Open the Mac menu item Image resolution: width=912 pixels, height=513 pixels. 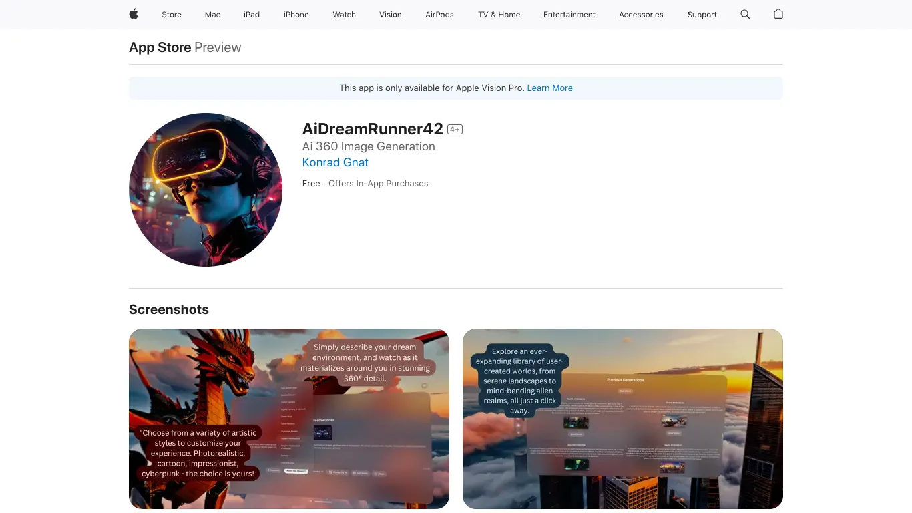point(212,15)
